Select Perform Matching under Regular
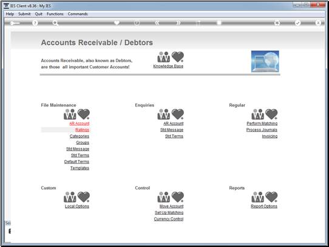This screenshot has height=247, width=329. (262, 123)
